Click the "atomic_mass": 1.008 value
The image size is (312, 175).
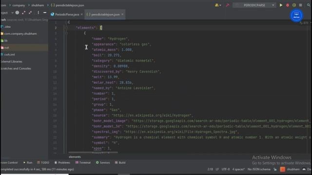[x=127, y=50]
